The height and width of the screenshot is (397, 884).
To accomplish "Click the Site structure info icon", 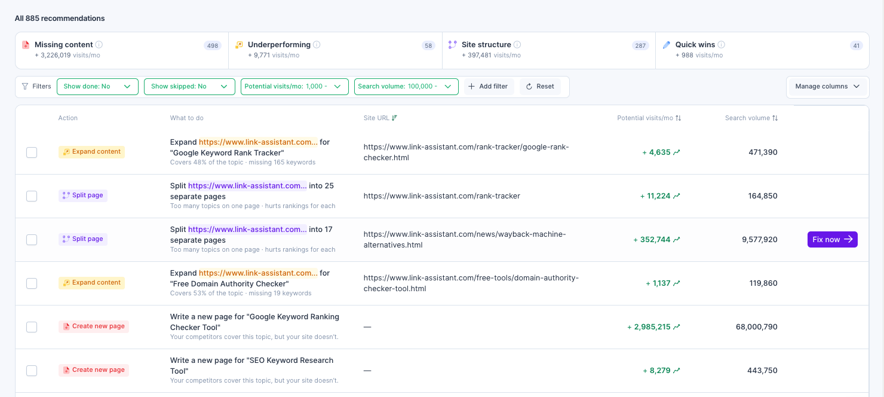I will [x=517, y=45].
